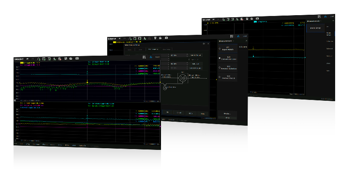Open the Balanced item in rear window sidebar
Screen dimensions: 345x172
pos(329,48)
